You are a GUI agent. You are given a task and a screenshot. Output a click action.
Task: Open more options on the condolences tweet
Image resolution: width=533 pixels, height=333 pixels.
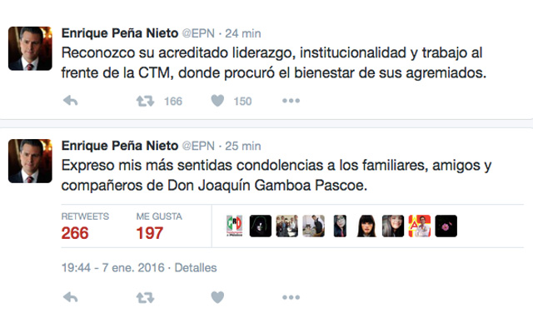tap(290, 297)
